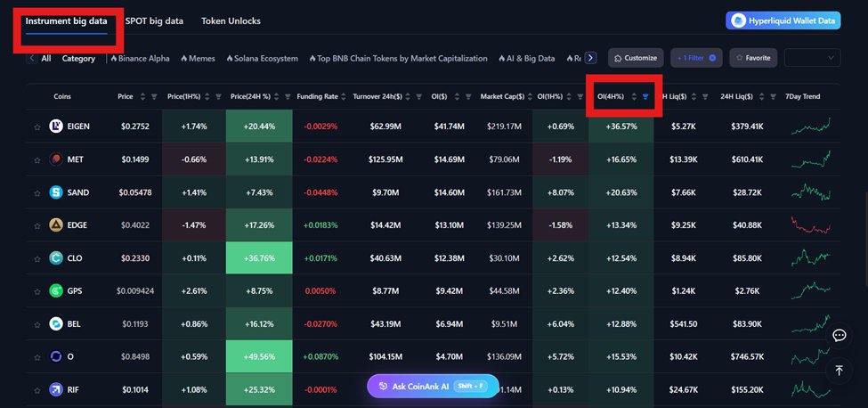The width and height of the screenshot is (868, 408).
Task: Sort table by Funding Rate arrows
Action: [x=345, y=97]
